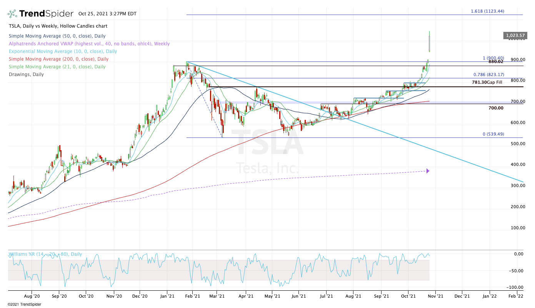Click the Jan '21 date axis label
The image size is (535, 308).
(x=167, y=296)
